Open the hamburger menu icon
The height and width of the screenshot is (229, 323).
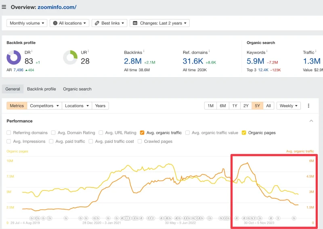pos(4,7)
